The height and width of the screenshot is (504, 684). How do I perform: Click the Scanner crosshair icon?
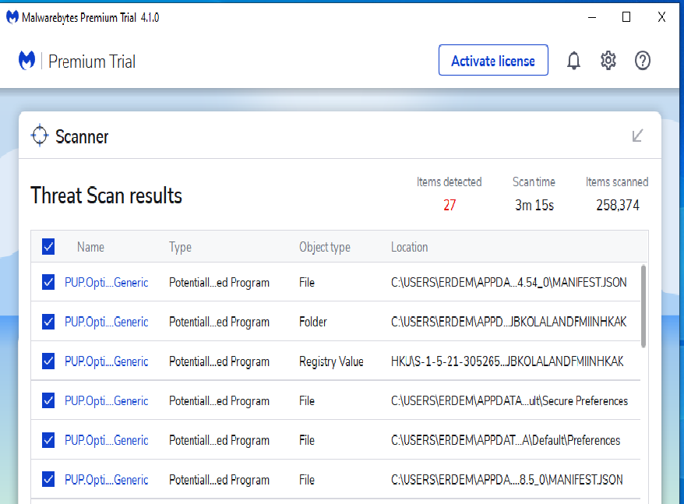pos(40,136)
